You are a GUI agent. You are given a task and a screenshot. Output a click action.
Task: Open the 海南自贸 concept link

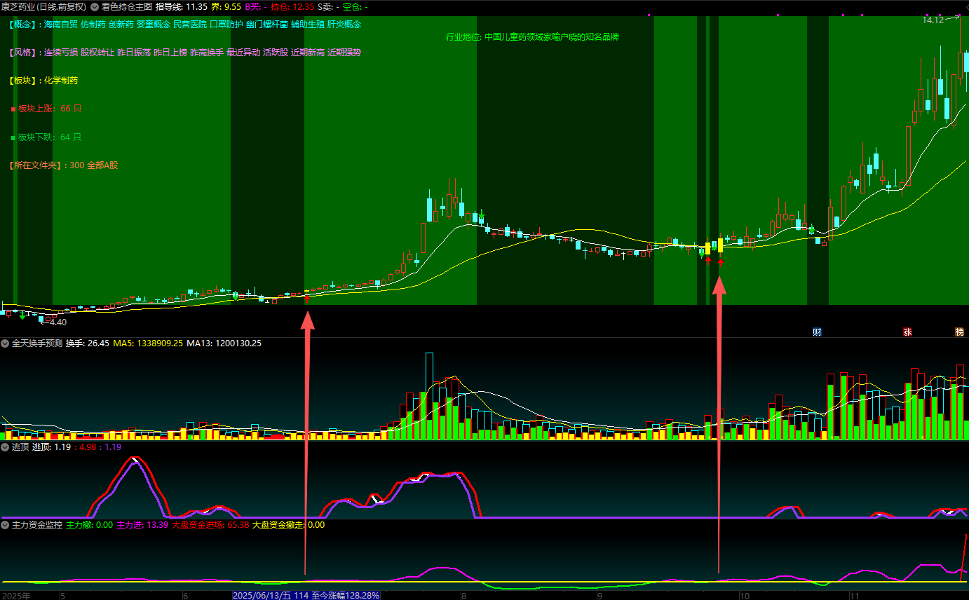click(x=60, y=25)
